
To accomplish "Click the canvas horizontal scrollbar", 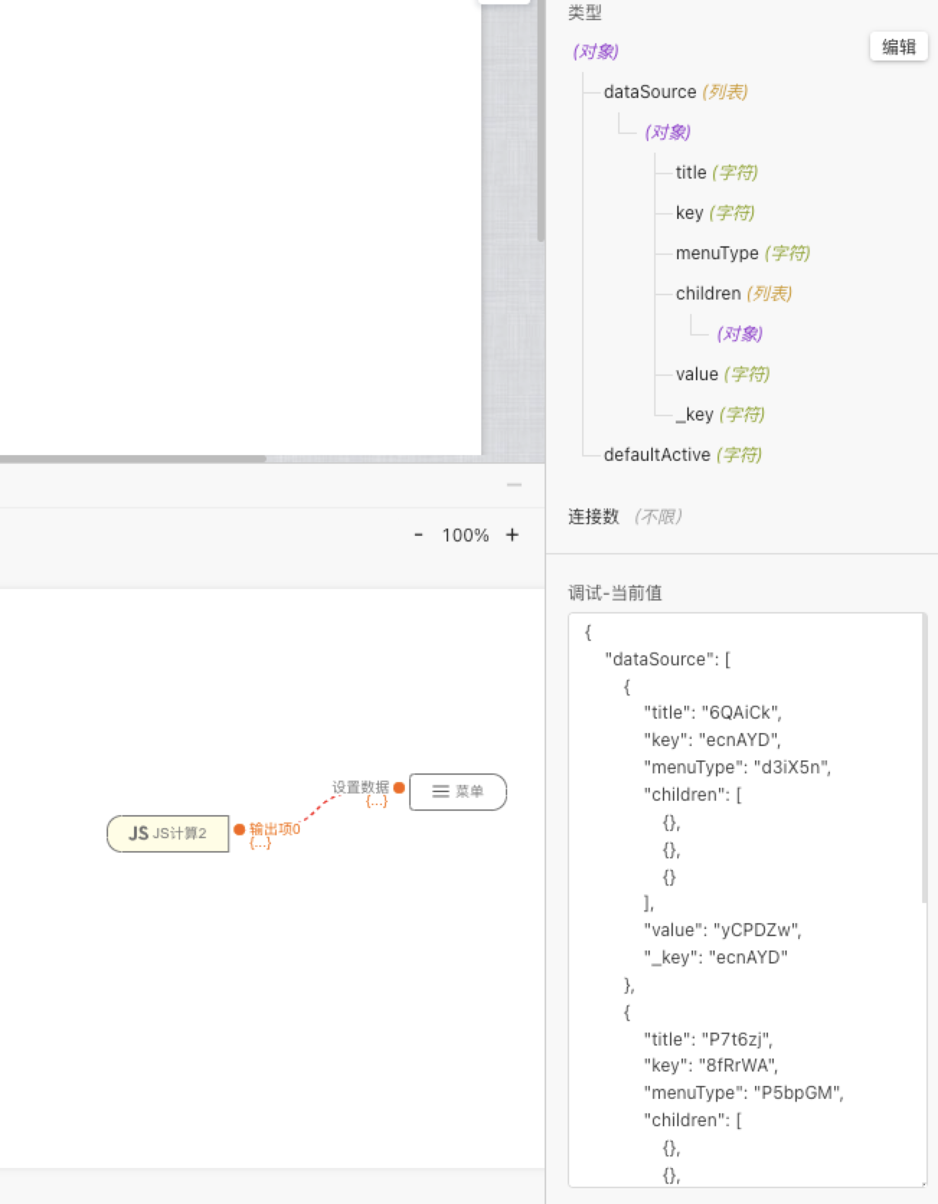I will point(133,459).
